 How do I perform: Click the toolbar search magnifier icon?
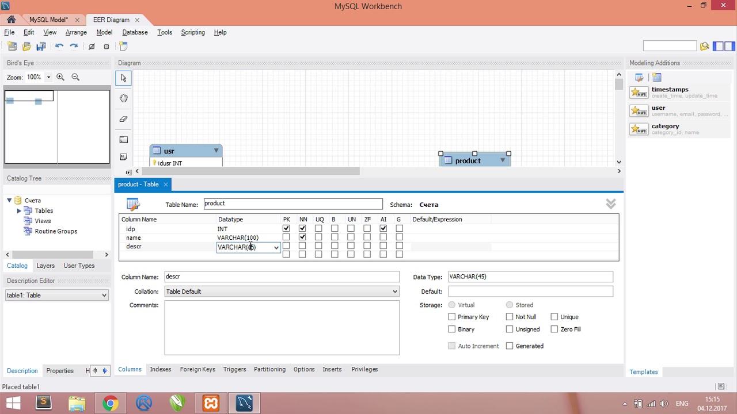click(x=704, y=46)
